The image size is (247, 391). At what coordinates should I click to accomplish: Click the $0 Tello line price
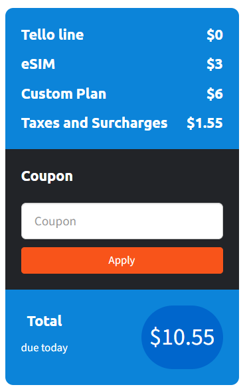pyautogui.click(x=214, y=34)
